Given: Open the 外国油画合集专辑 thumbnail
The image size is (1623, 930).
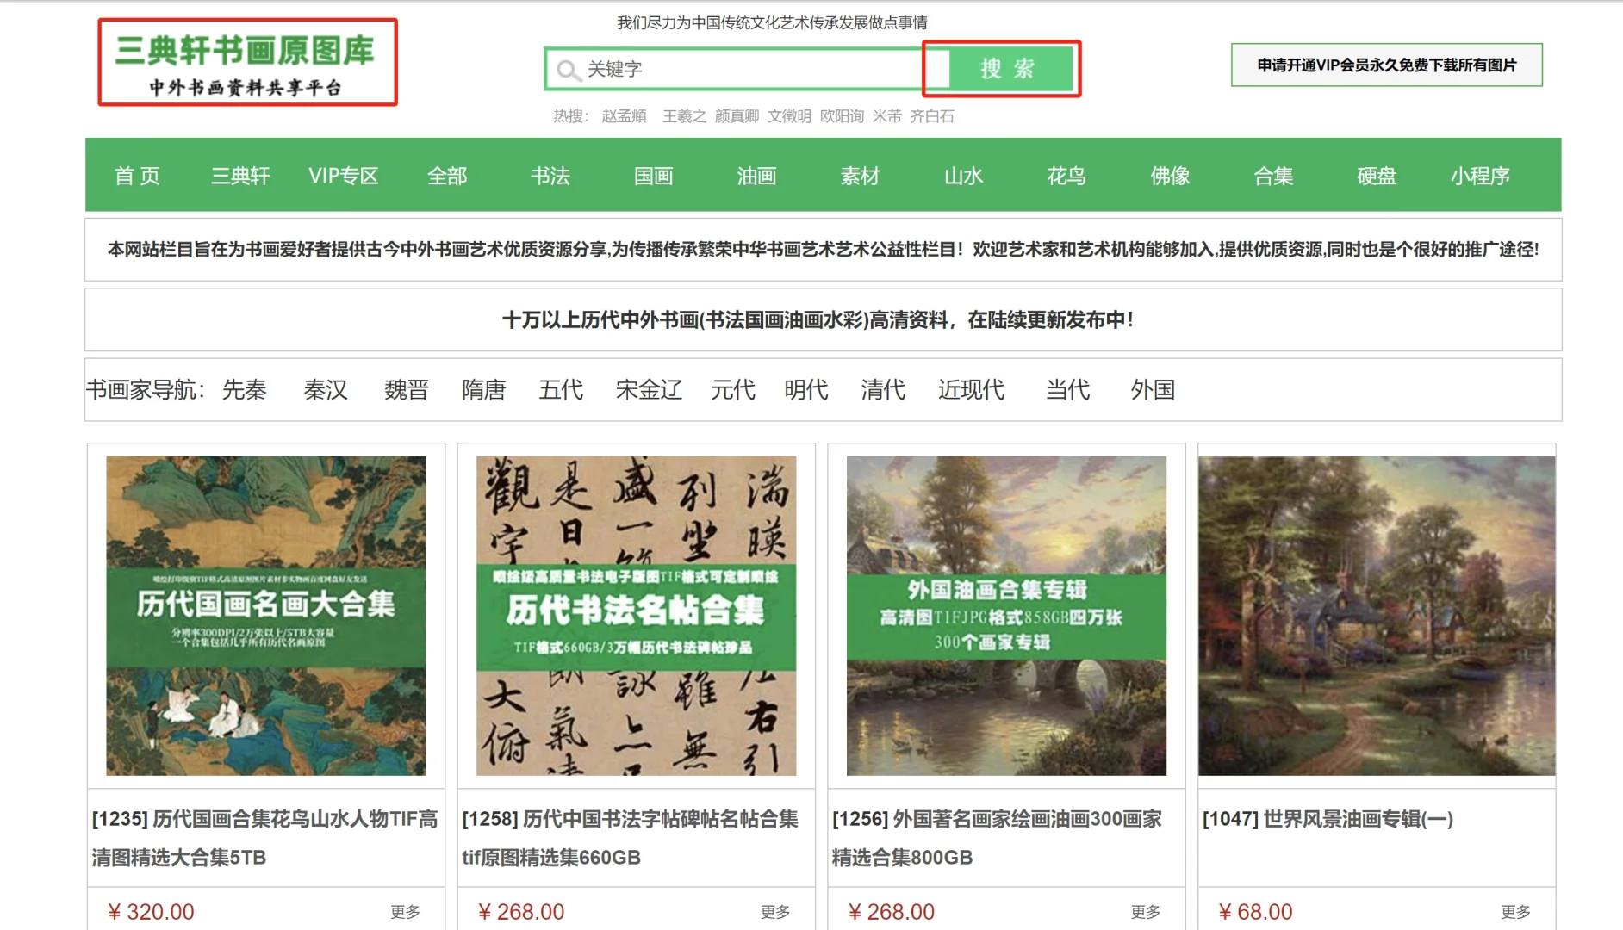Looking at the screenshot, I should click(x=1006, y=616).
